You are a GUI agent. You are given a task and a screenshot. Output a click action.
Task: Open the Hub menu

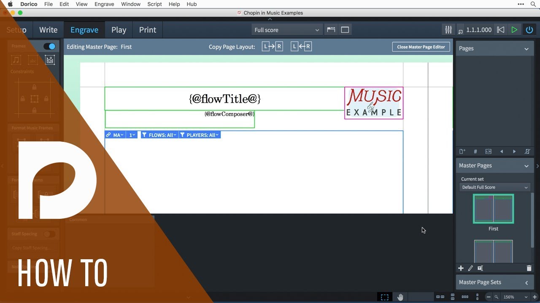192,4
